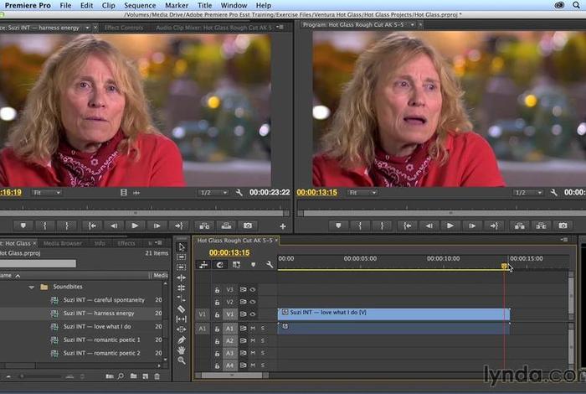Image resolution: width=586 pixels, height=394 pixels.
Task: Step forward one frame in Source monitor
Action: 157,226
